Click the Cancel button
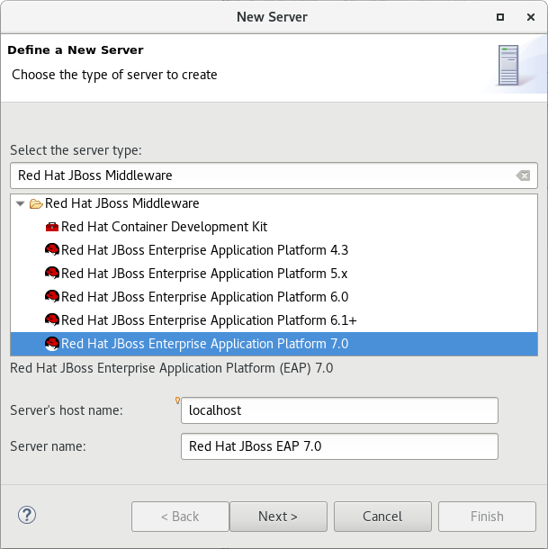Viewport: 548px width, 549px height. coord(382,517)
